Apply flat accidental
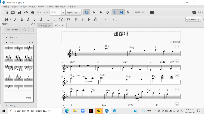This screenshot has height=114, width=204. [x=89, y=19]
